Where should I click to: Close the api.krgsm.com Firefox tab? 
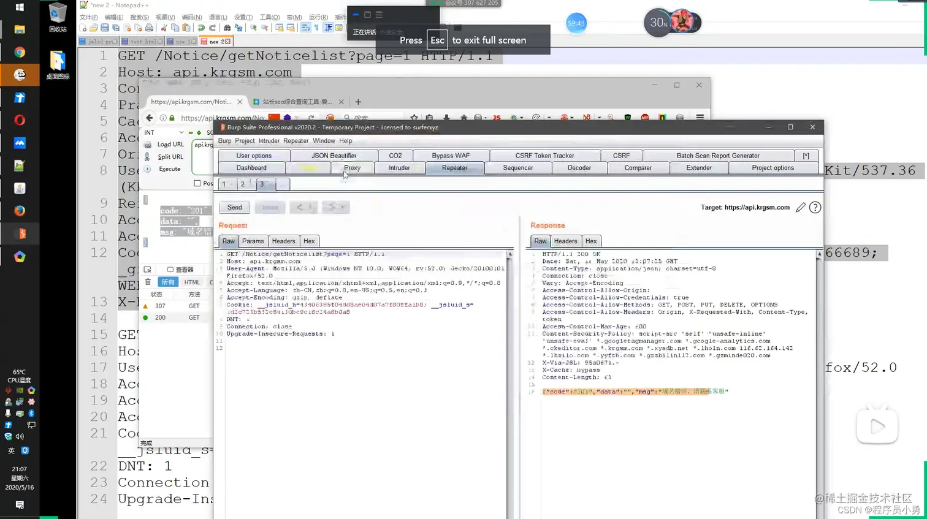pos(240,102)
